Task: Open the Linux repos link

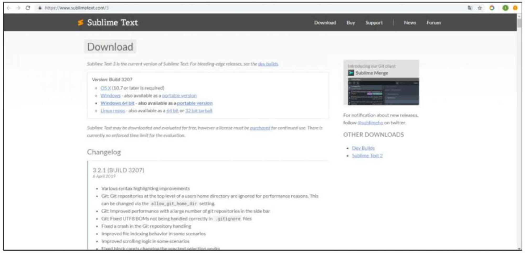Action: pyautogui.click(x=113, y=111)
